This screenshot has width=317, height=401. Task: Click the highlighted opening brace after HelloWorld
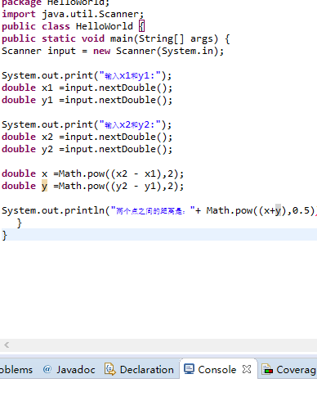[141, 26]
